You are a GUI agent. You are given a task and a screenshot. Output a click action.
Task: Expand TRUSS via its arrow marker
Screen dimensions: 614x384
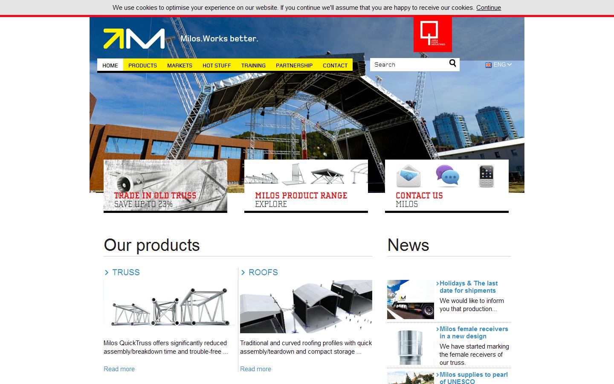[x=106, y=272]
